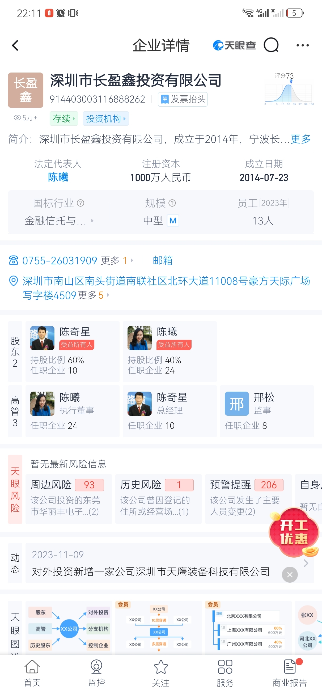Open search with the magnifier icon
This screenshot has width=322, height=695.
click(271, 45)
